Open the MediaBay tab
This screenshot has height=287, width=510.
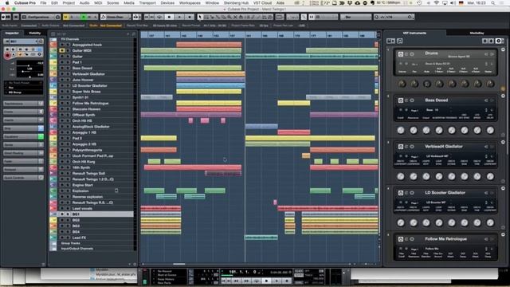coord(477,33)
